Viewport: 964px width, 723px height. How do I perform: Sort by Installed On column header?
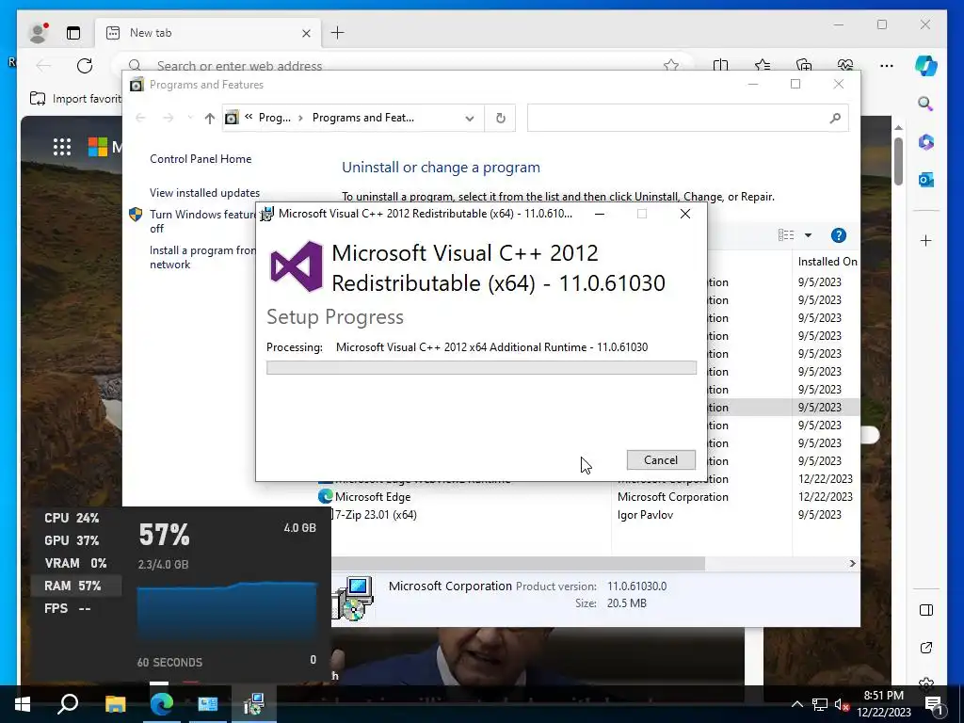[x=827, y=262]
